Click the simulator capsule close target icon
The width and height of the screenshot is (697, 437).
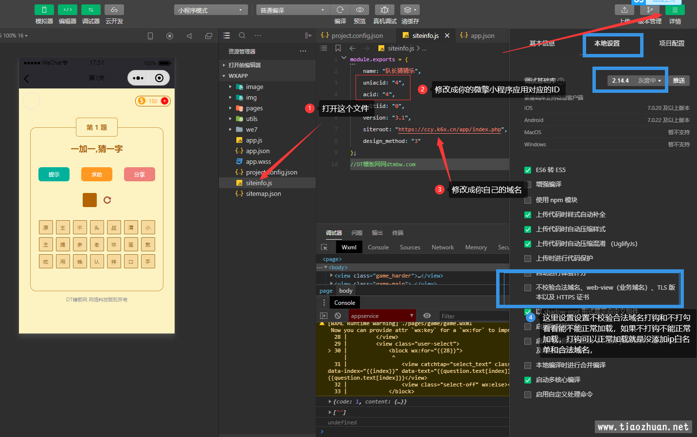coord(159,78)
